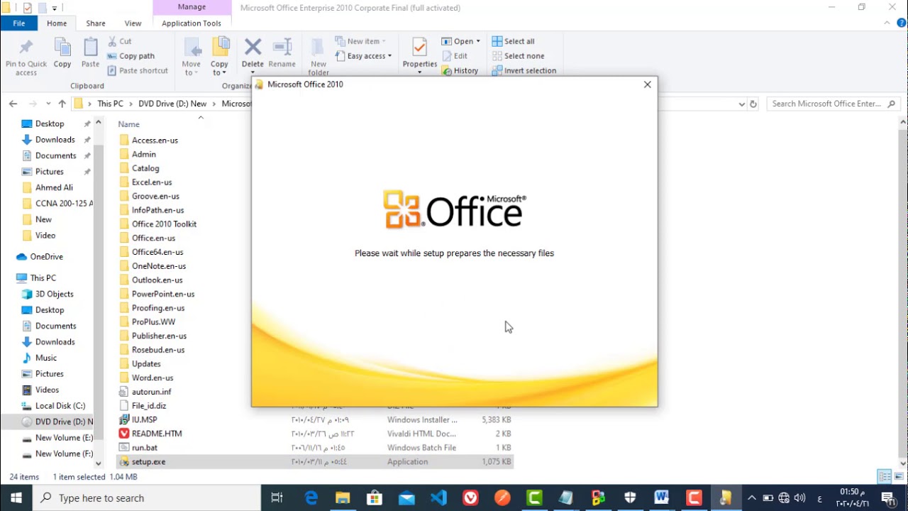Expand the address bar history dropdown
Viewport: 908px width, 511px height.
tap(741, 104)
